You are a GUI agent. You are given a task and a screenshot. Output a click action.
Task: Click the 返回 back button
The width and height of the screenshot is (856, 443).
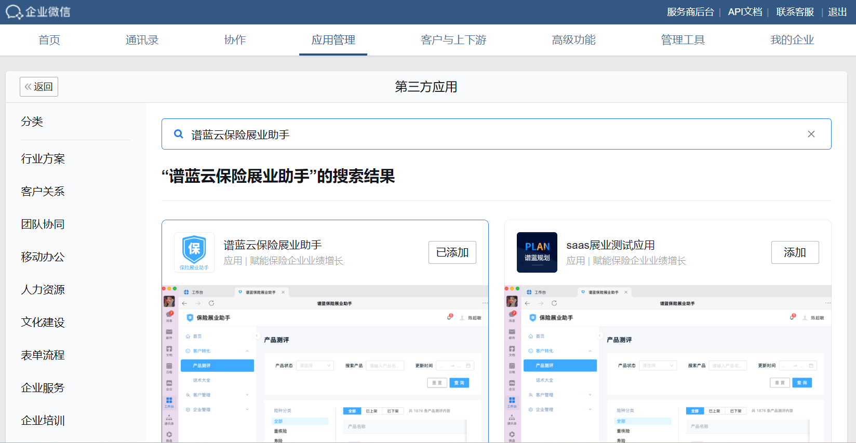(x=39, y=87)
